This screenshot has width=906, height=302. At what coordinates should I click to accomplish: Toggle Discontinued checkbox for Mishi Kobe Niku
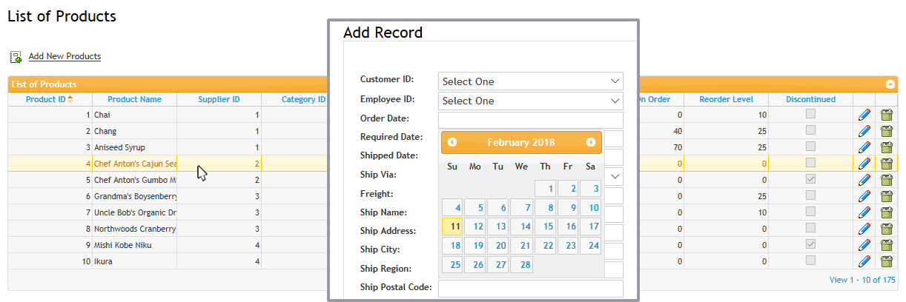tap(811, 244)
